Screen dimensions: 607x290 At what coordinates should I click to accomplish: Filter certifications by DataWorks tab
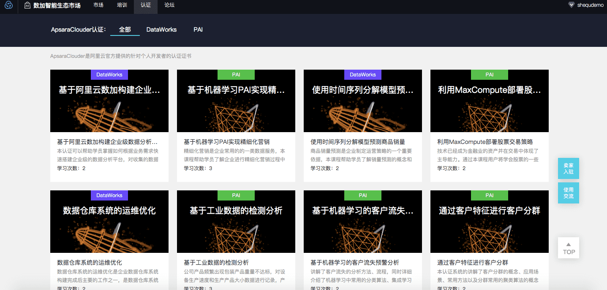(x=161, y=30)
